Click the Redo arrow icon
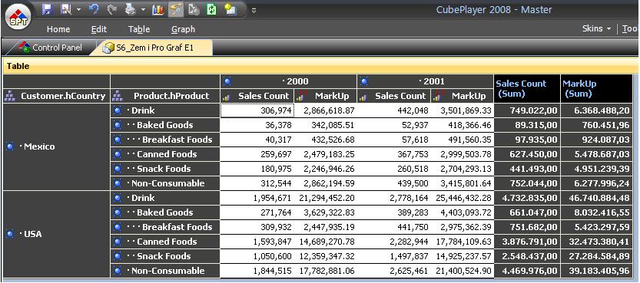The height and width of the screenshot is (283, 640). tap(112, 9)
